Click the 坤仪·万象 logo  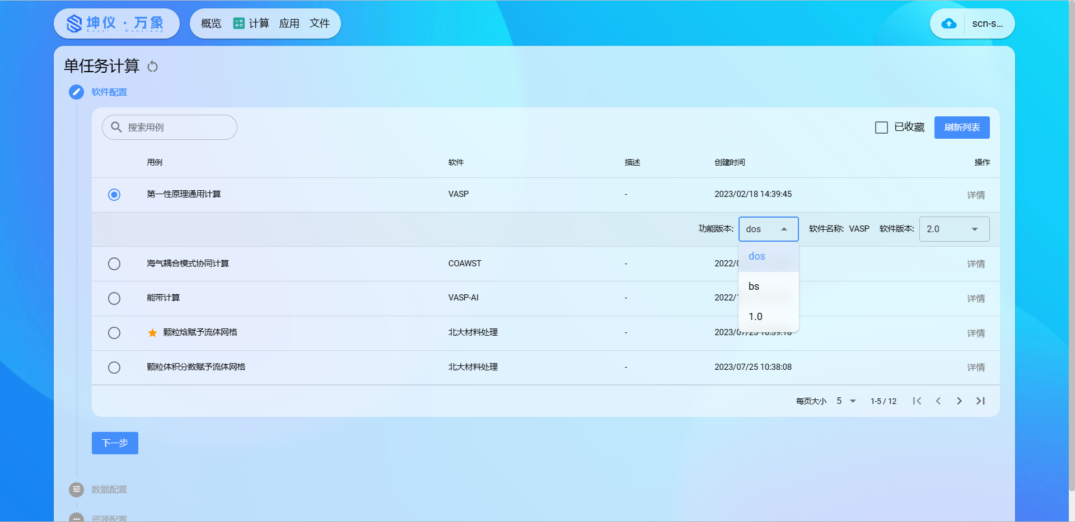(x=116, y=23)
